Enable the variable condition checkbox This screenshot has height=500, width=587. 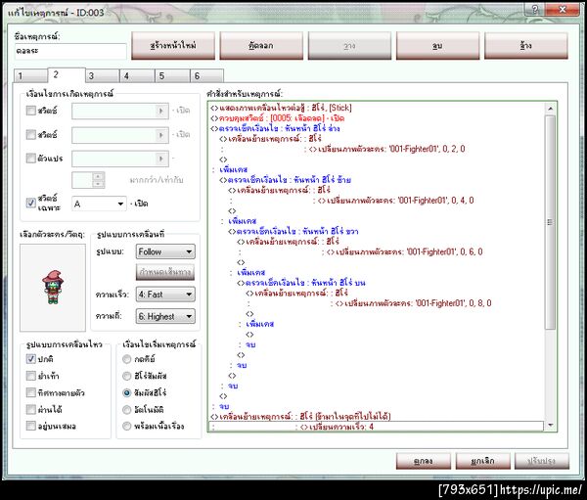pyautogui.click(x=30, y=159)
